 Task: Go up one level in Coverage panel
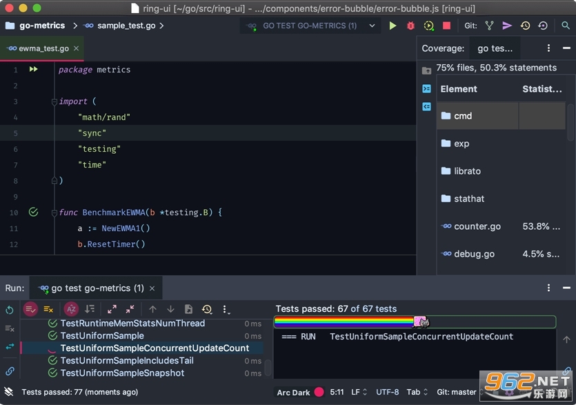(x=426, y=70)
